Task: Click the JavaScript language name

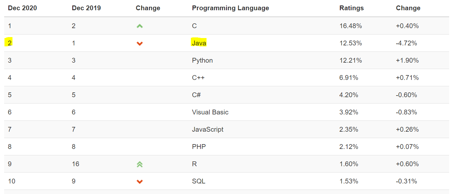Action: point(208,129)
